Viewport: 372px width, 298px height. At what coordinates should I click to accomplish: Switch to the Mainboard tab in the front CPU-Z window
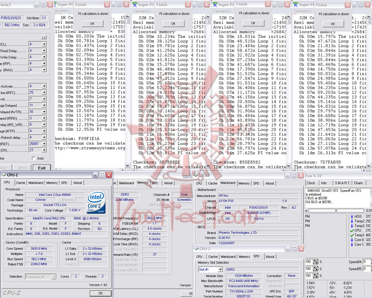pyautogui.click(x=36, y=183)
